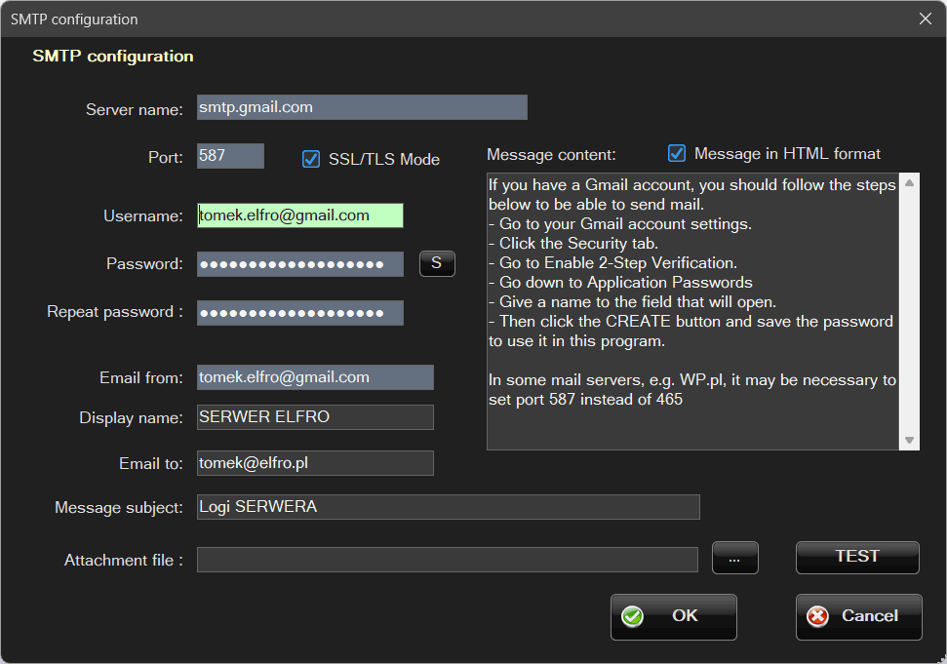This screenshot has height=664, width=947.
Task: Click into the Password field
Action: (x=299, y=264)
